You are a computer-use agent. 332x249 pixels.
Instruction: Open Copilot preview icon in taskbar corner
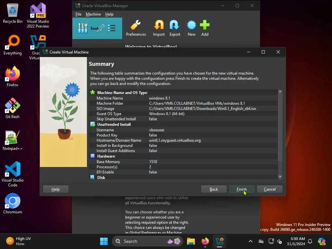coord(322,241)
